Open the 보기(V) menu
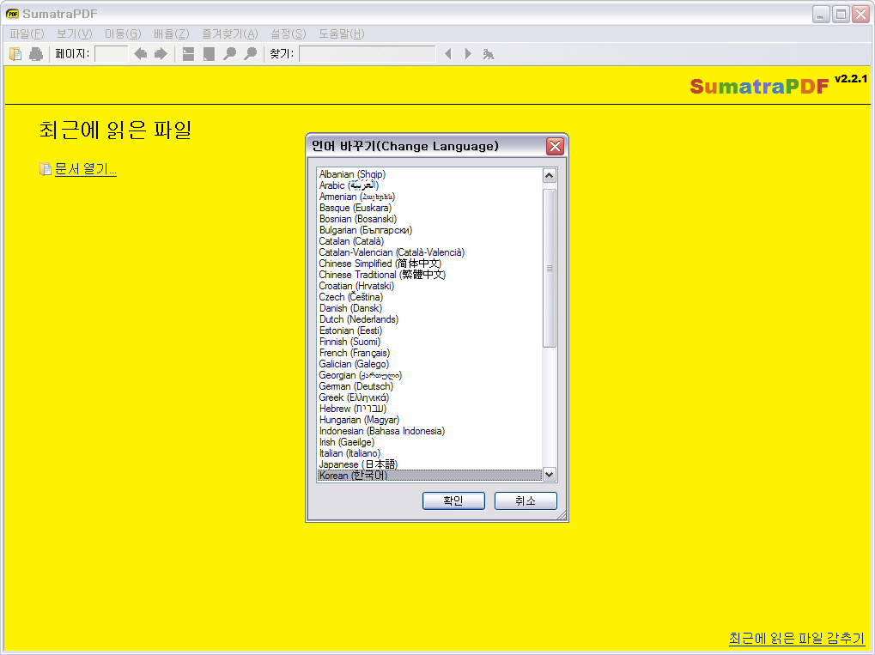 pyautogui.click(x=74, y=34)
